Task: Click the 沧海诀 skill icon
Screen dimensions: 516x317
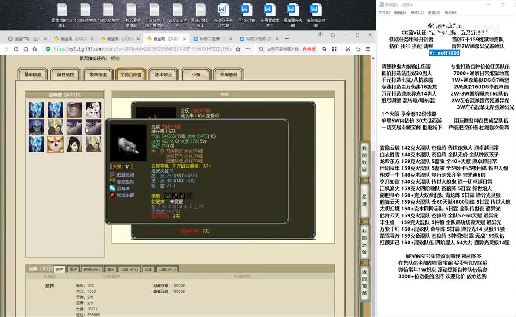Action: point(112,188)
